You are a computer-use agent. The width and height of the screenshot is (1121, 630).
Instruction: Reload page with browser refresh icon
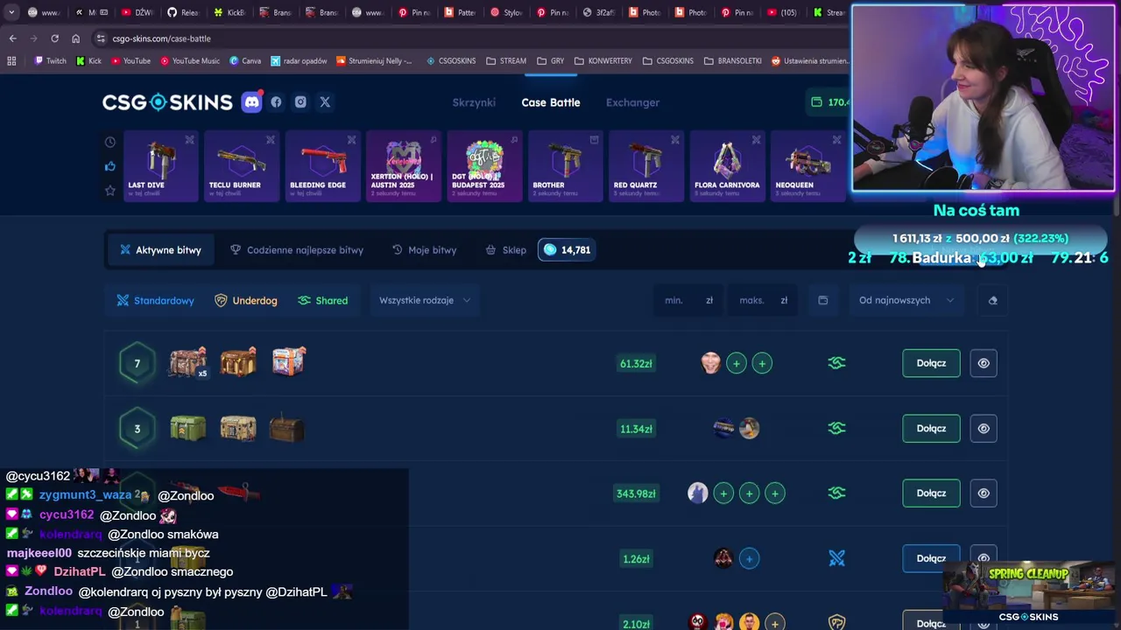pyautogui.click(x=54, y=38)
